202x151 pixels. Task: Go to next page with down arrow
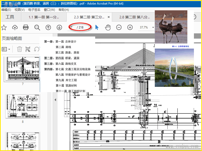pos(59,27)
